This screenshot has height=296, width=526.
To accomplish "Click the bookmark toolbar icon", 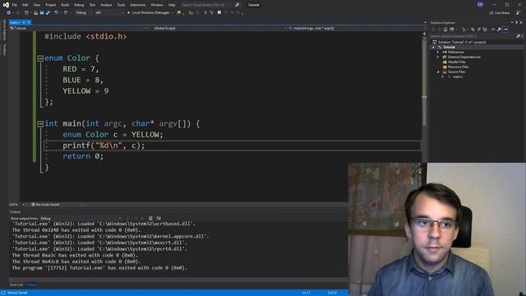I will [219, 13].
